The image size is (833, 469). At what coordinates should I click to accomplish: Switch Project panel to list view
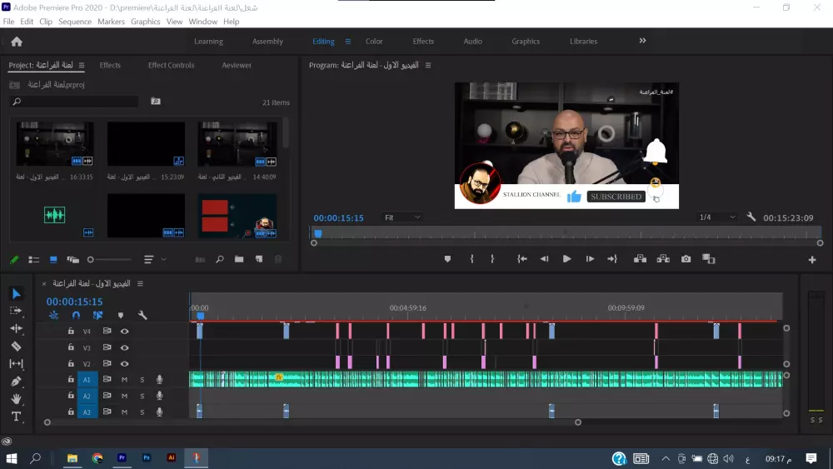(34, 259)
